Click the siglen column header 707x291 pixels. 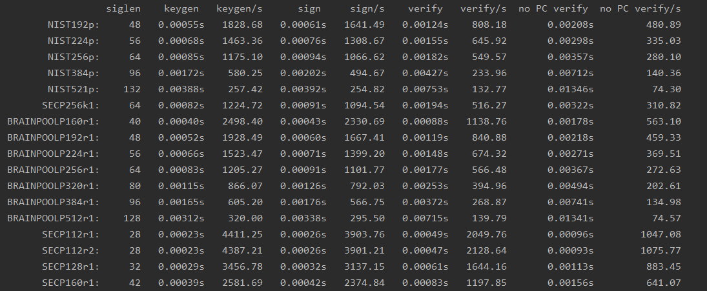[123, 8]
